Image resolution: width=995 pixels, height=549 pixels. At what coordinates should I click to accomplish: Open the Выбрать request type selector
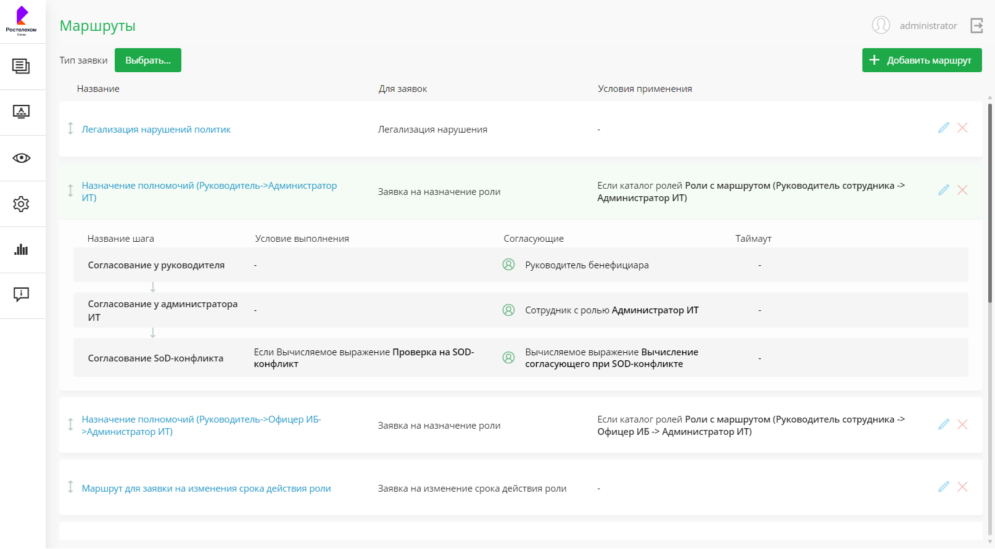[x=148, y=60]
